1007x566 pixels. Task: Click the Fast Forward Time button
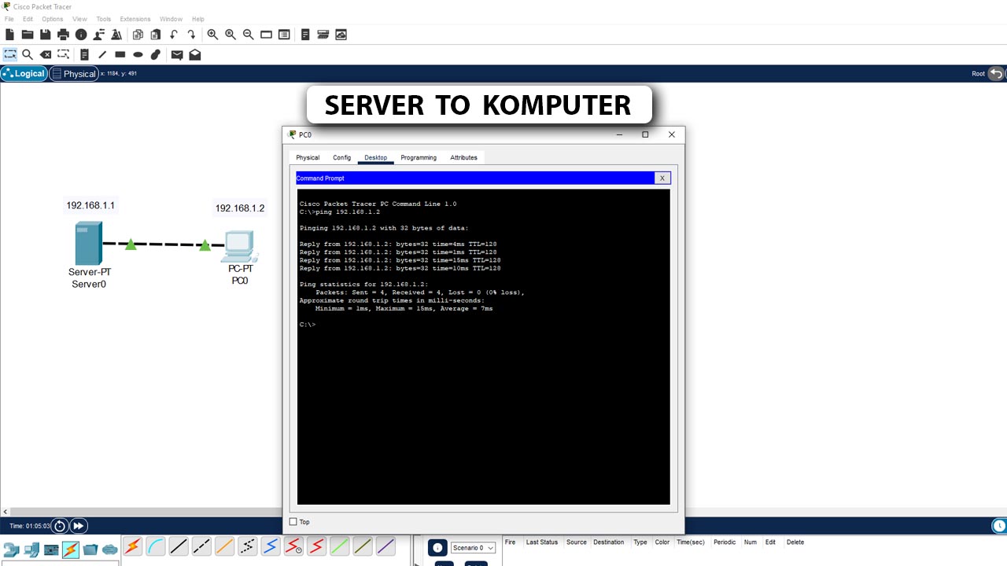[79, 525]
